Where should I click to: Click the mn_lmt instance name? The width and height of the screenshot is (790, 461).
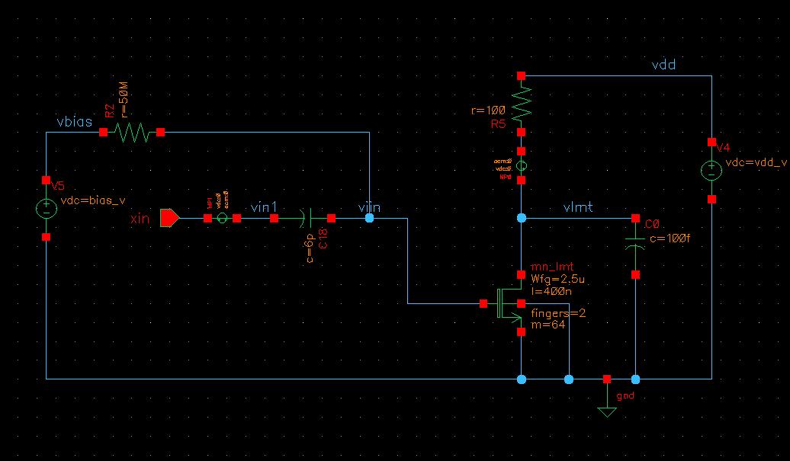click(x=552, y=267)
